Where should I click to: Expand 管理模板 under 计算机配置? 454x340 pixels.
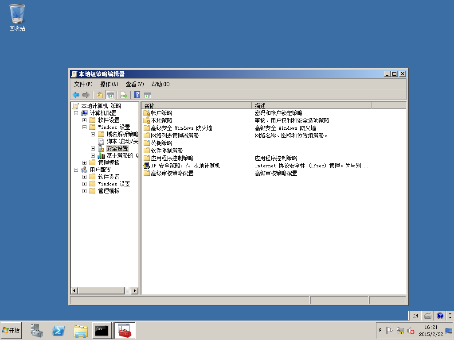[84, 162]
